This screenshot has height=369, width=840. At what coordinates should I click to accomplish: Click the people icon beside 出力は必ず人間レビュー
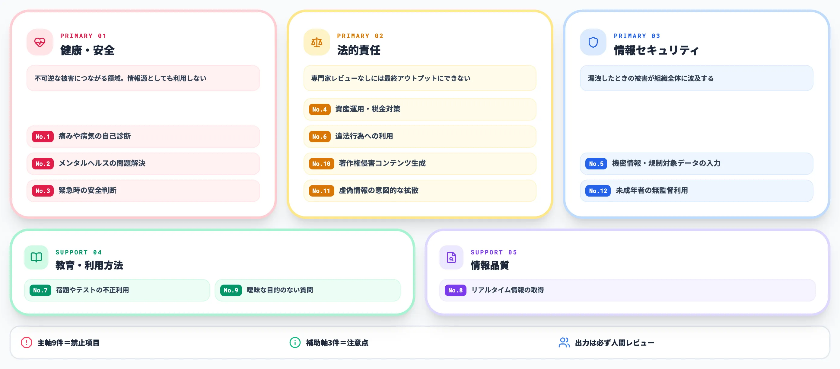(564, 342)
